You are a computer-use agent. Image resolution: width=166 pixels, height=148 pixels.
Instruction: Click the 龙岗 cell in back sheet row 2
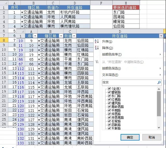pyautogui.click(x=53, y=12)
